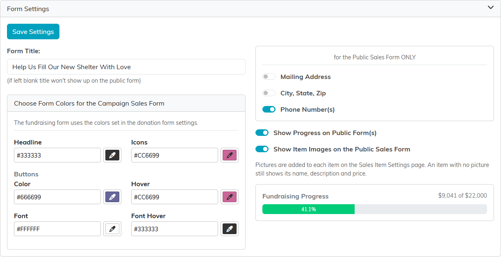Toggle Show Progress on Public Form(s)
The height and width of the screenshot is (257, 501).
[x=262, y=133]
